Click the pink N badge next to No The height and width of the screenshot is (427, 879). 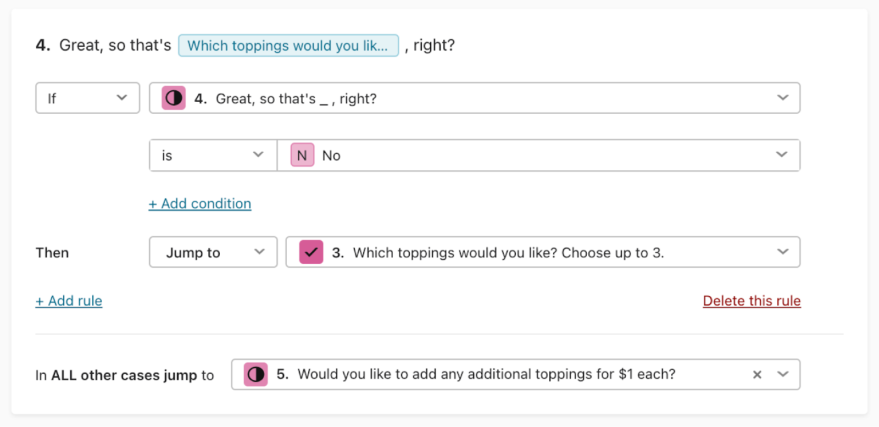coord(302,156)
